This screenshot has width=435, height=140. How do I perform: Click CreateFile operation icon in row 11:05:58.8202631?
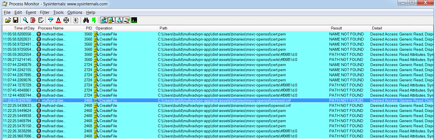coord(96,39)
